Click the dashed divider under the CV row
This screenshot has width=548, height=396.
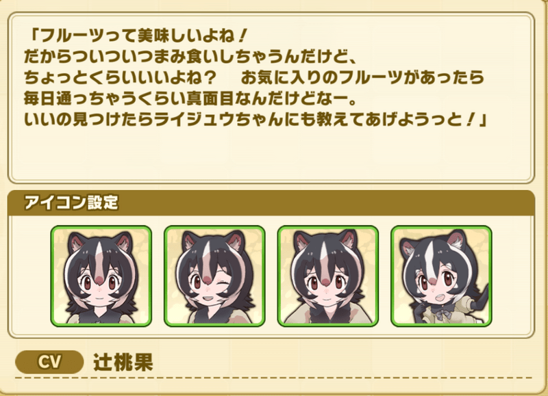(273, 378)
